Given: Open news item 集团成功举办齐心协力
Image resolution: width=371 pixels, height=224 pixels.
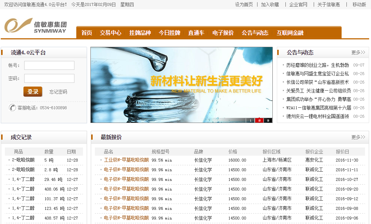Looking at the screenshot, I should (319, 99).
